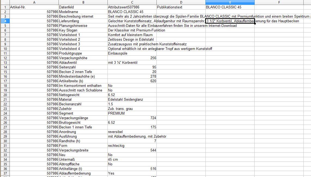Select row 4 header
The image size is (311, 177).
(5, 21)
